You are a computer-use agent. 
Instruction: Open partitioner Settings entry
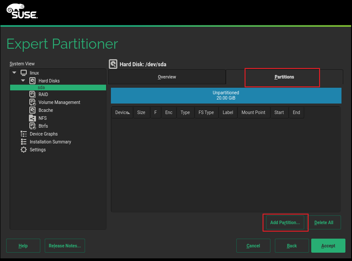(38, 150)
